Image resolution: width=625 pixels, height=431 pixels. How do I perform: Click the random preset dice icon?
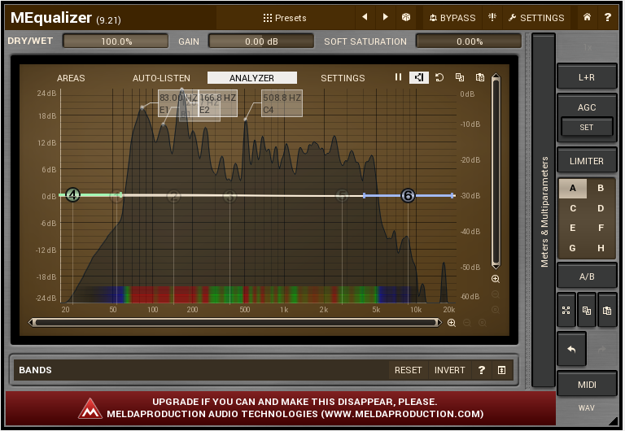(x=406, y=17)
